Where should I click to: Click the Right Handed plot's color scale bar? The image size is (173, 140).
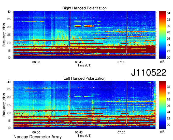point(162,35)
